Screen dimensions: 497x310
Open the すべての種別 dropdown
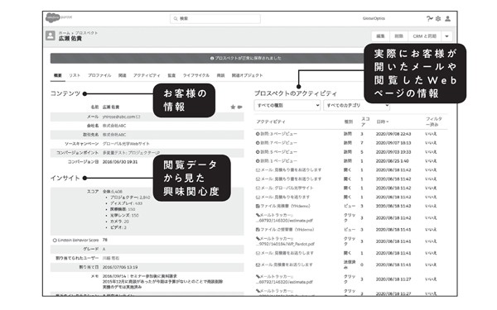pyautogui.click(x=287, y=105)
